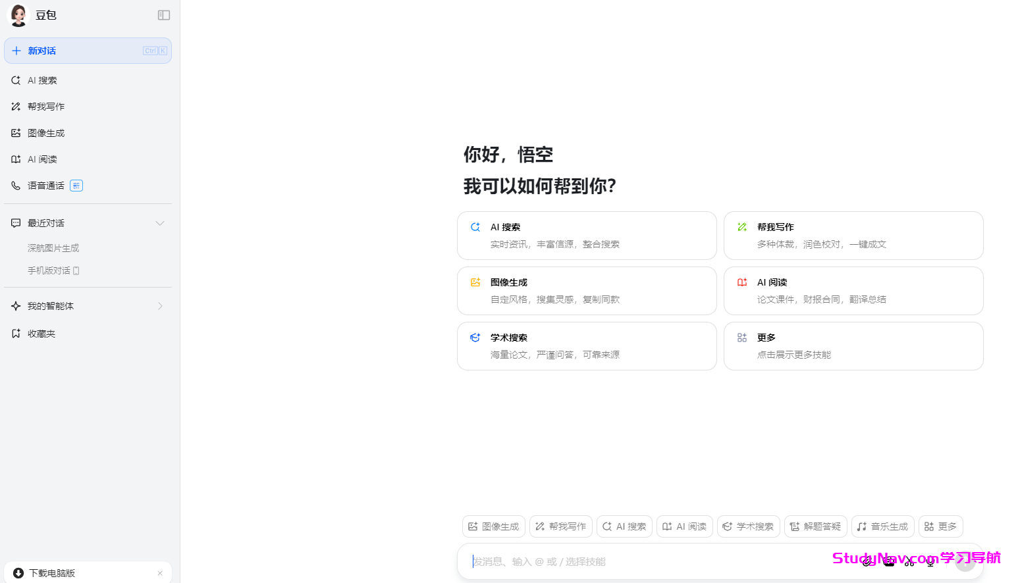
Task: Start a 新对话 new conversation
Action: [41, 51]
